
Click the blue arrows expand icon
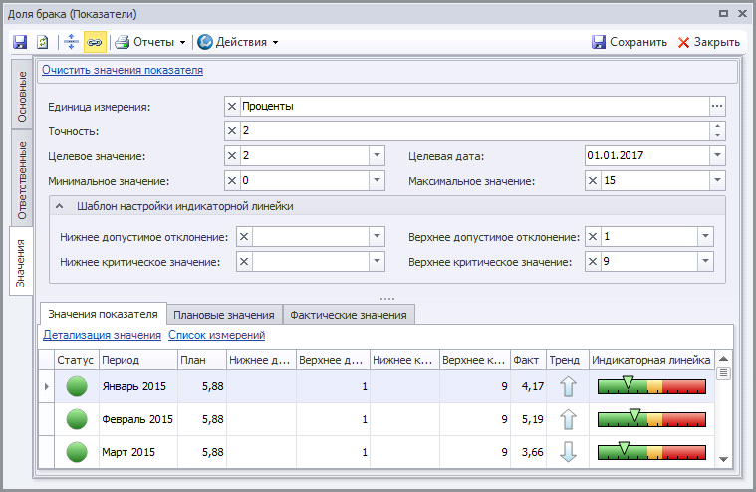tap(71, 42)
